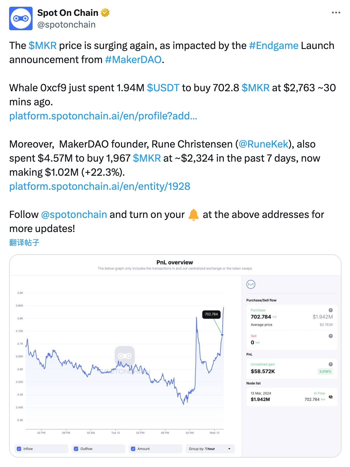This screenshot has height=467, width=350.
Task: Toggle node visibility eye icon
Action: click(331, 397)
